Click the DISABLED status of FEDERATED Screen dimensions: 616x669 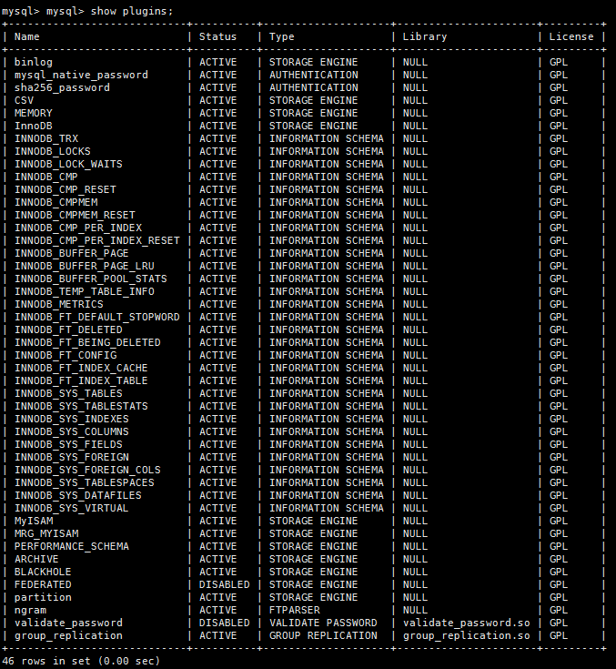click(x=224, y=584)
